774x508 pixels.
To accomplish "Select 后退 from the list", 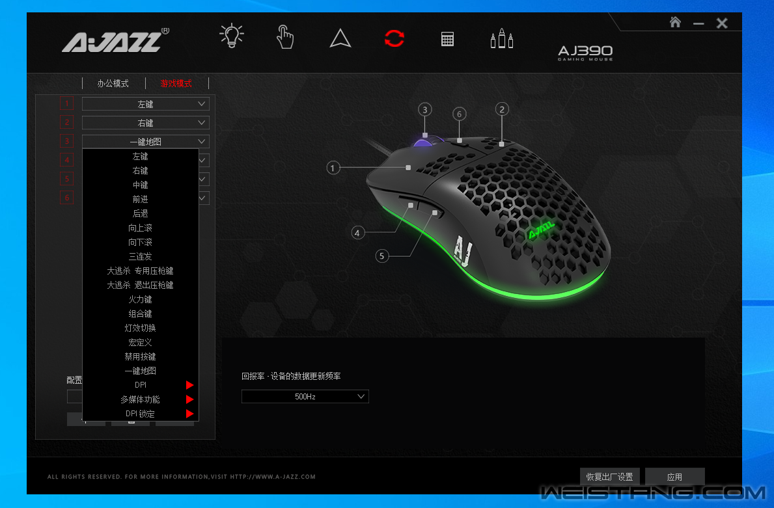I will (x=140, y=213).
